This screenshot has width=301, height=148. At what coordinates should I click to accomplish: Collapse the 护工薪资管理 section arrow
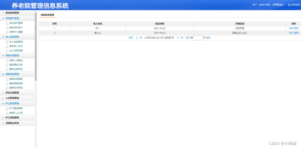[3, 103]
